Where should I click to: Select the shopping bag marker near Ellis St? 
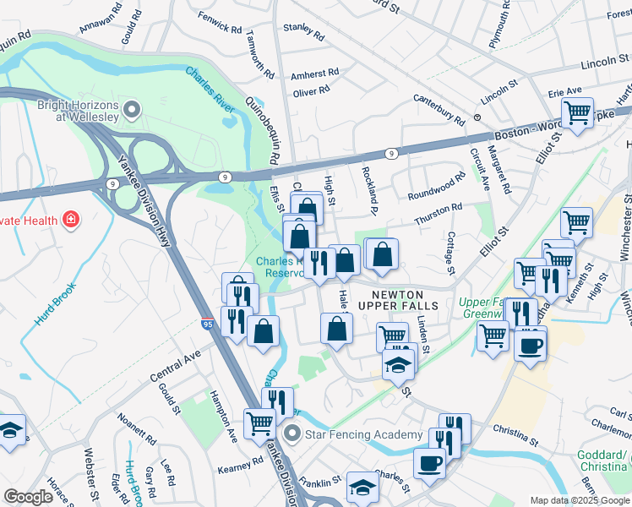click(307, 208)
